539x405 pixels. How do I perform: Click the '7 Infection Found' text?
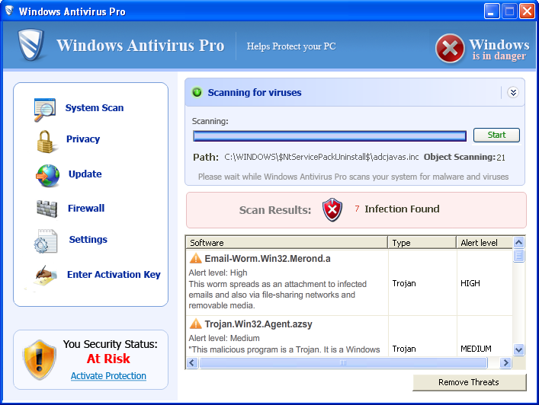397,209
